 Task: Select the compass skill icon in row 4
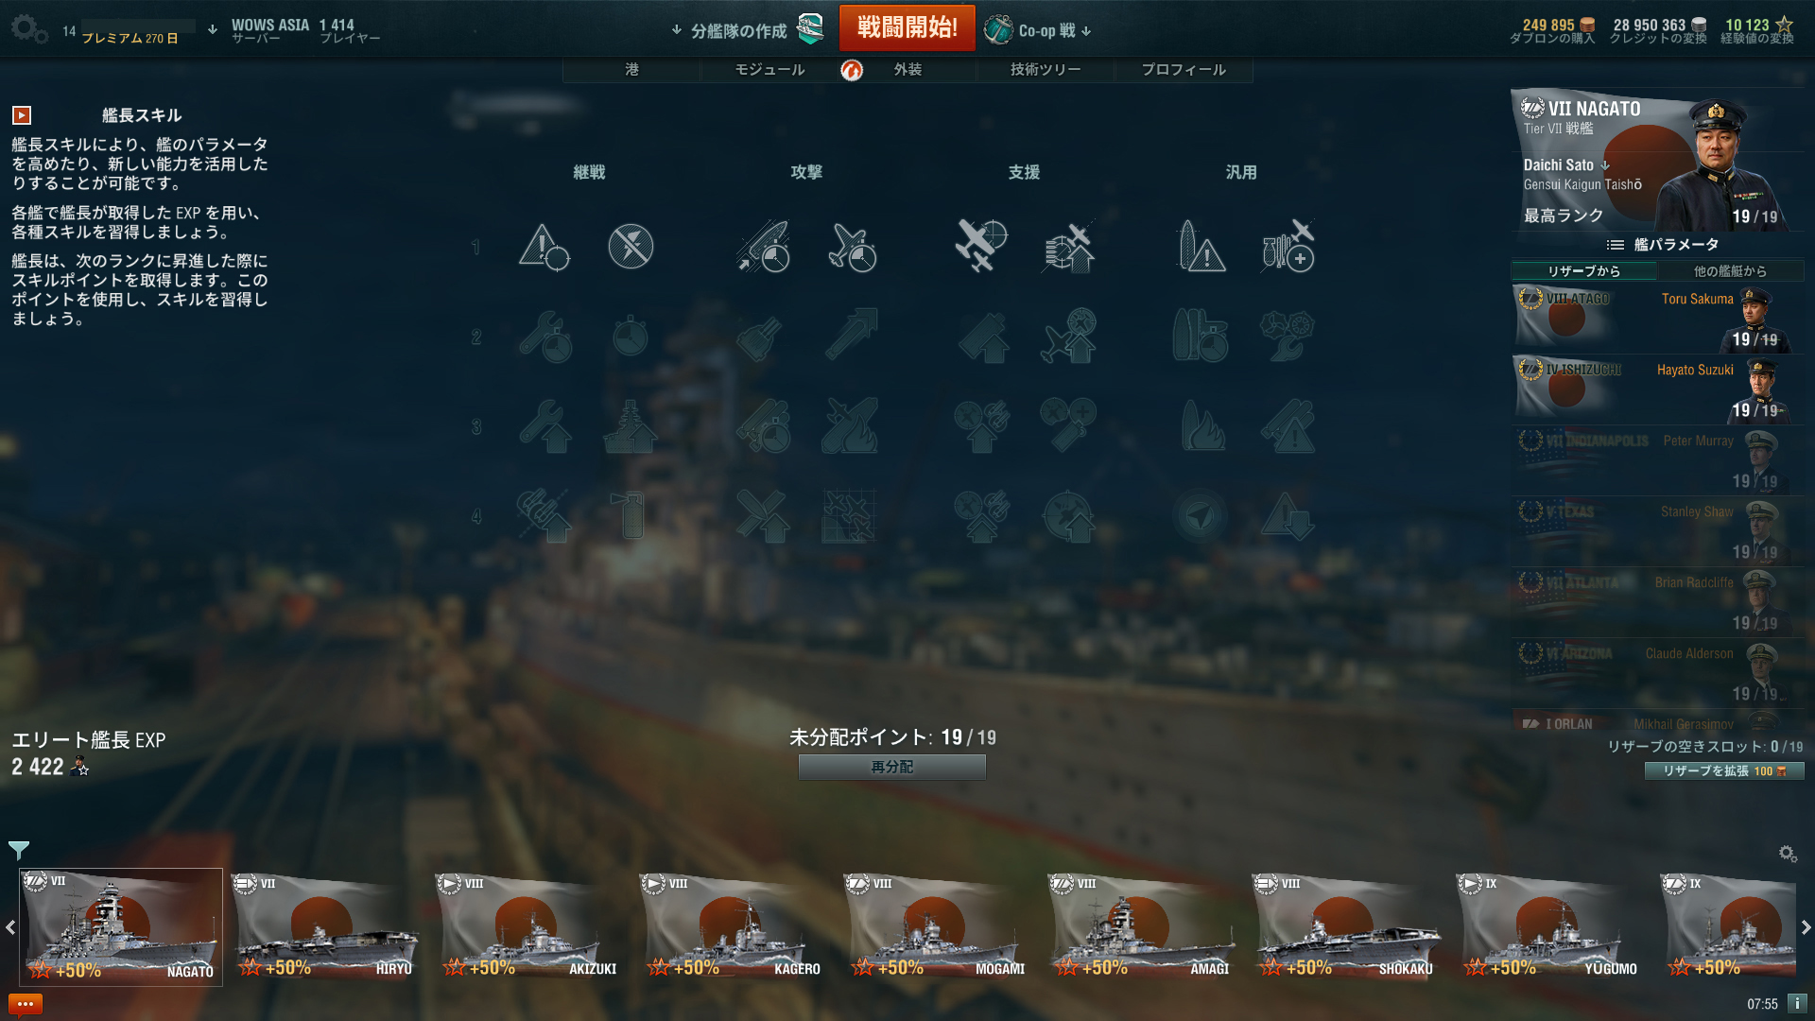pyautogui.click(x=1200, y=516)
